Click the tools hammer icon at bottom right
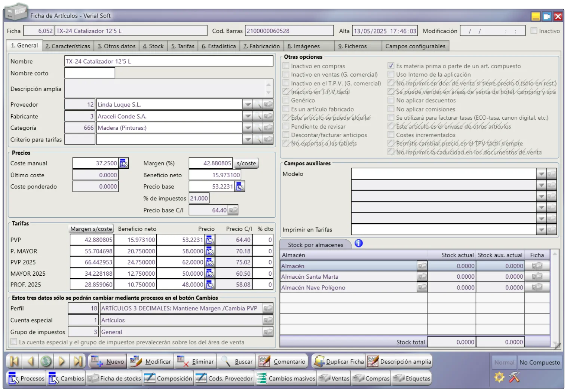This screenshot has width=567, height=389. click(514, 377)
